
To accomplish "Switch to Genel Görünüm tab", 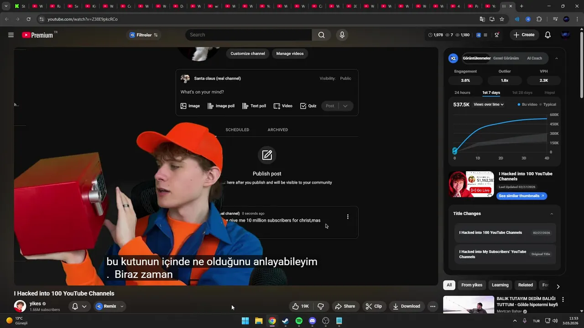I will click(506, 58).
